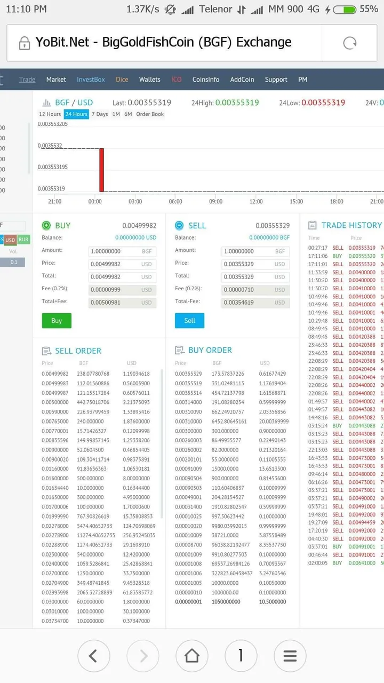Click the red candlestick bar on chart
This screenshot has width=384, height=683.
pyautogui.click(x=101, y=170)
